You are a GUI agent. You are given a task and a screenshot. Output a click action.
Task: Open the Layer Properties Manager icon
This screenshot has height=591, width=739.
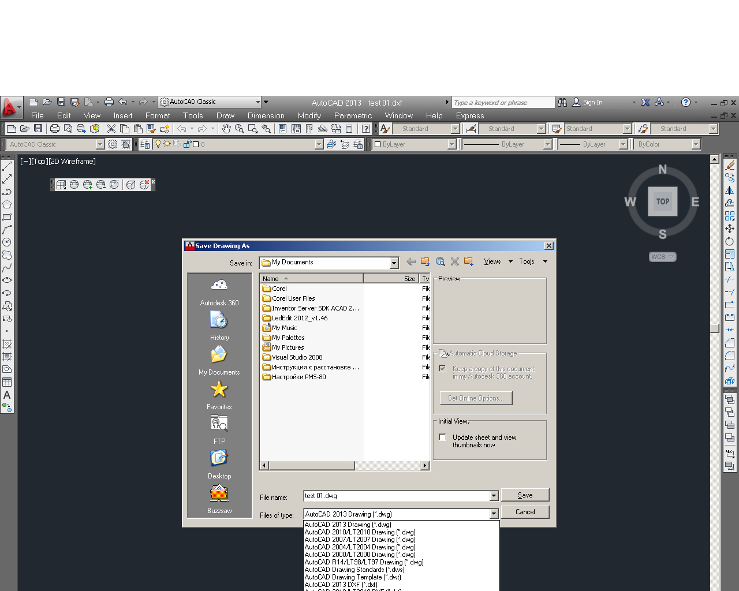click(145, 144)
